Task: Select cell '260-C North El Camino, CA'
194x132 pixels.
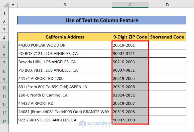Action: click(x=65, y=95)
